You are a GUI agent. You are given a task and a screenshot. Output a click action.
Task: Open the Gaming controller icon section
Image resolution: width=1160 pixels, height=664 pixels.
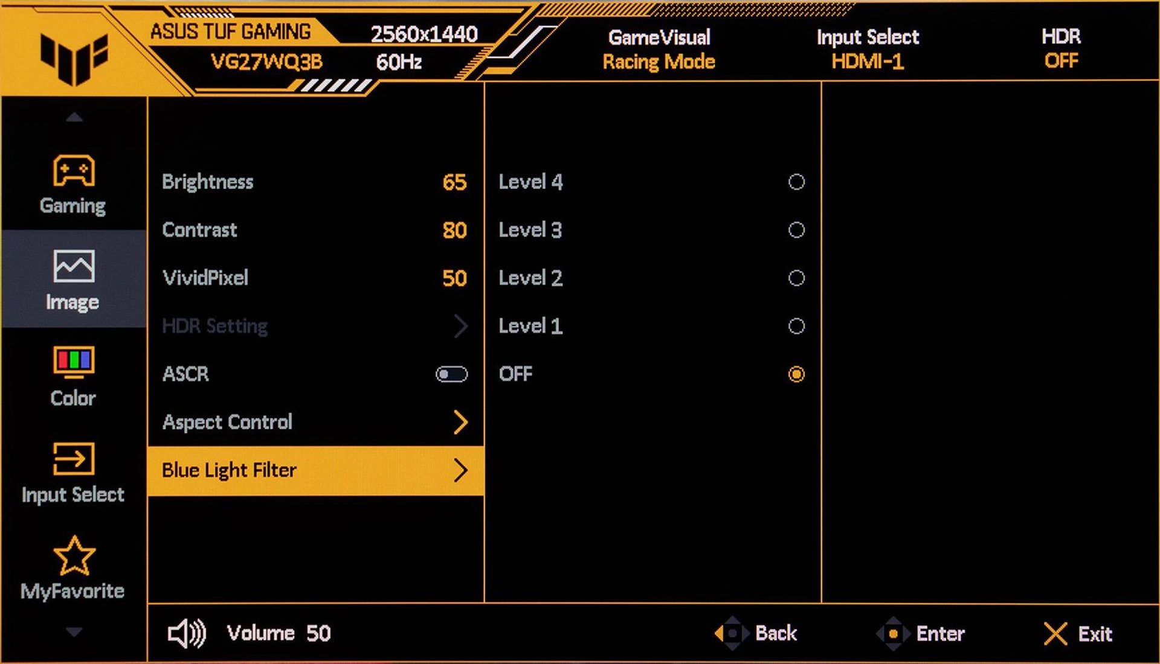74,171
